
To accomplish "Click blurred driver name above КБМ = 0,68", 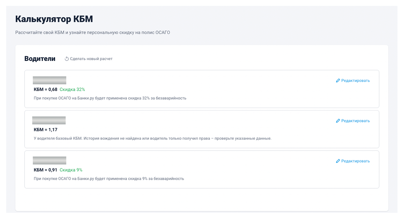I will click(49, 80).
